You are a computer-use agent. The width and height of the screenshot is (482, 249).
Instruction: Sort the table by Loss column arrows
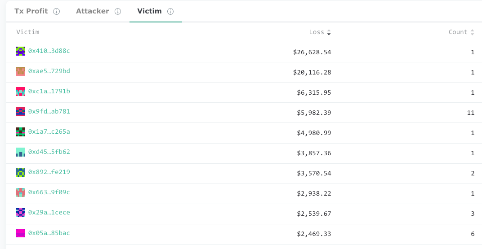pyautogui.click(x=329, y=32)
